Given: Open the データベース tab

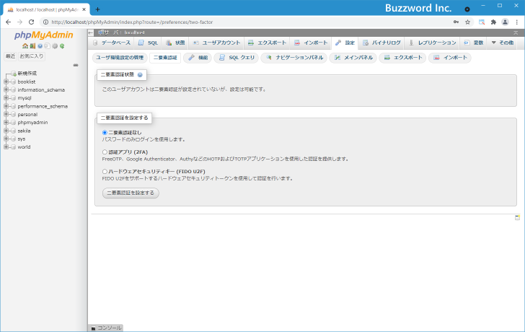Looking at the screenshot, I should 112,43.
